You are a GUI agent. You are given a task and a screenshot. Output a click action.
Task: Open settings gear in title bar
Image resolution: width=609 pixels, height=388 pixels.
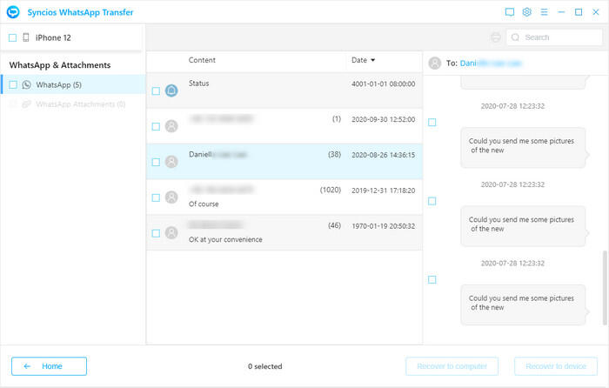pos(526,12)
